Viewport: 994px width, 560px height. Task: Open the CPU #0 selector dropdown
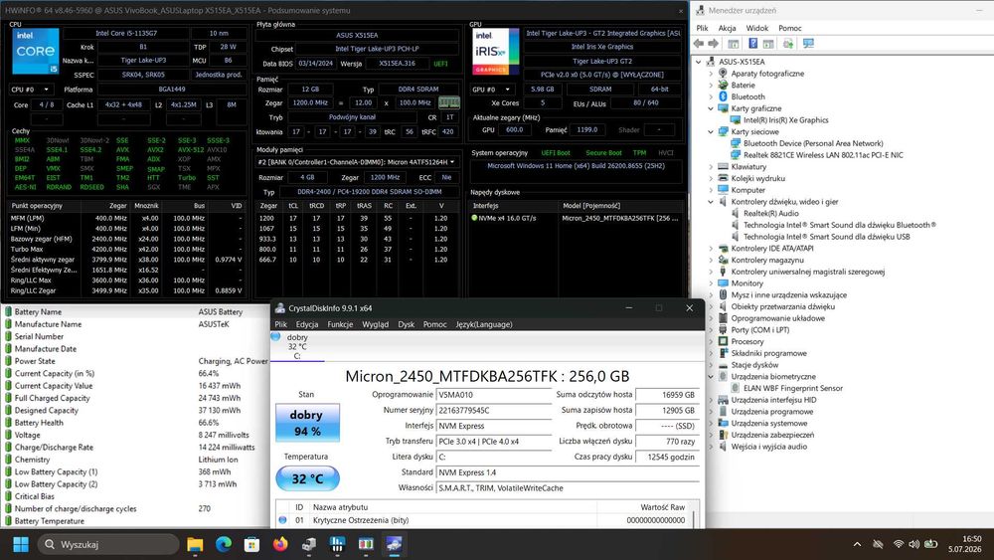coord(31,90)
